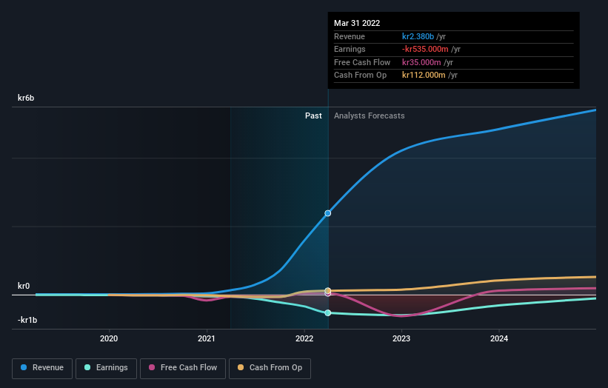Click the orange Cash From Op legend dot

(241, 367)
